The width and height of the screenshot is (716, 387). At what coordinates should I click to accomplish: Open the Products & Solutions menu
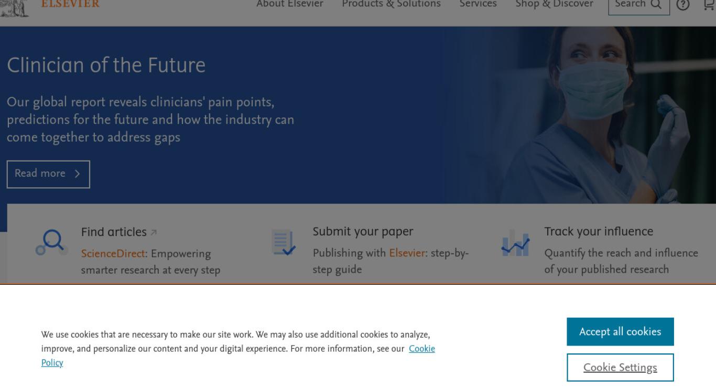pos(391,4)
